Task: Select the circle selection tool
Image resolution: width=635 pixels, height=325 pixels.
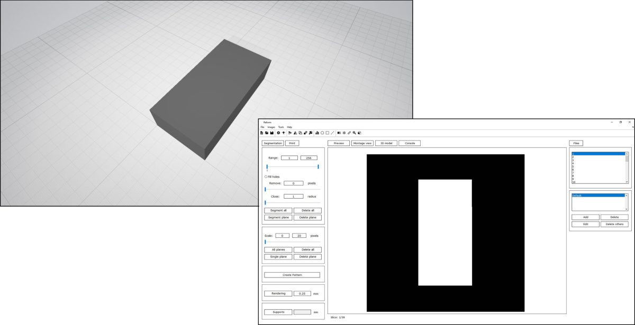Action: [322, 133]
